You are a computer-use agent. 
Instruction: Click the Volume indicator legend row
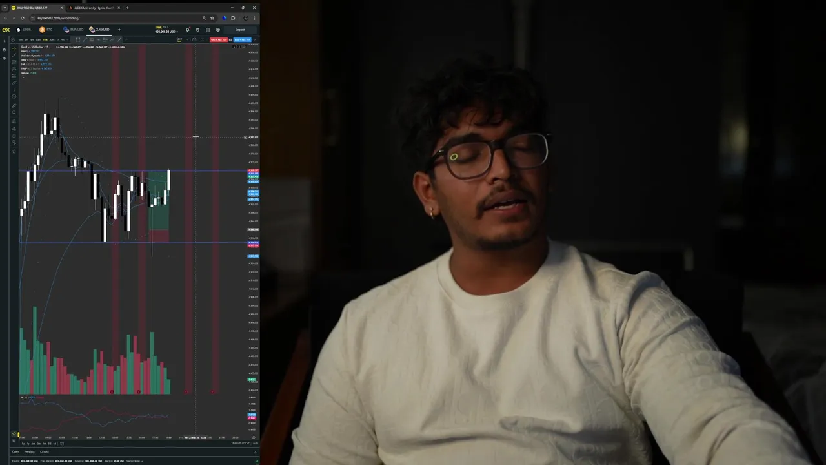28,73
